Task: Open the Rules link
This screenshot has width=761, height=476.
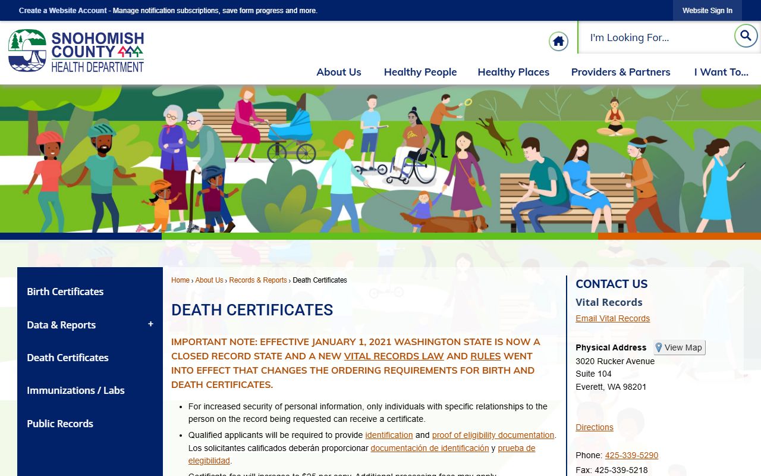Action: pyautogui.click(x=486, y=356)
